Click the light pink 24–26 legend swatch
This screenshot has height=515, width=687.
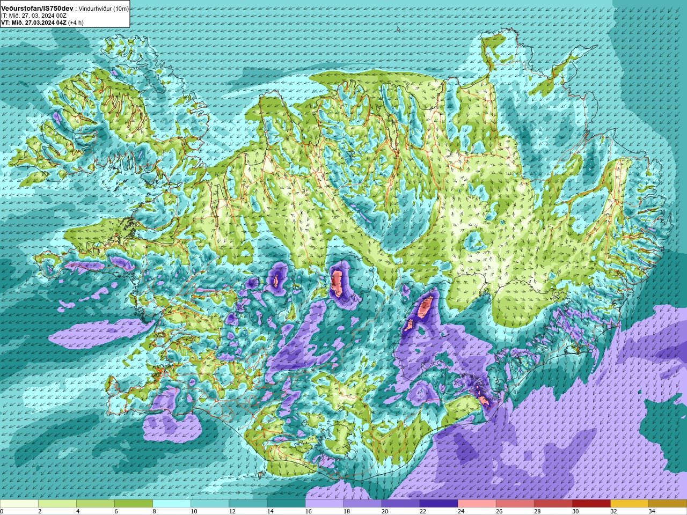pyautogui.click(x=477, y=504)
